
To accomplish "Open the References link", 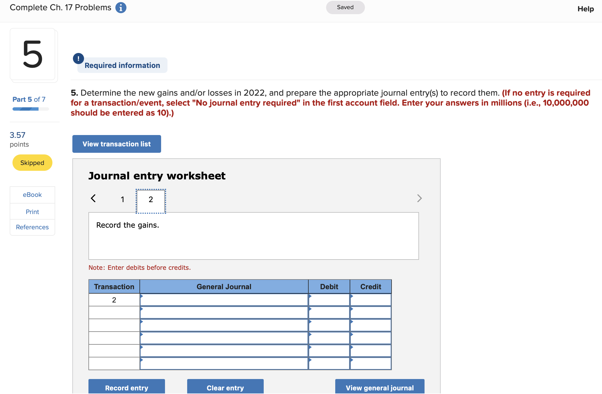I will 32,227.
